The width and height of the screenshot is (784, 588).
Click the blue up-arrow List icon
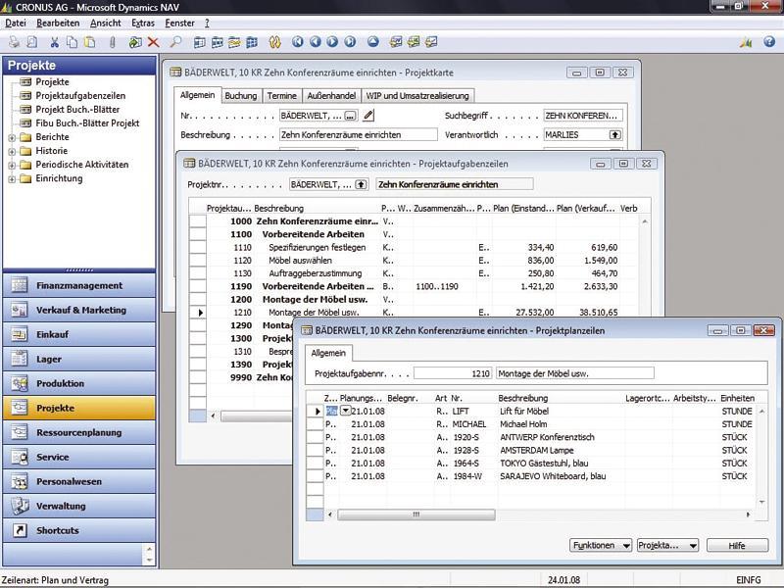click(x=373, y=42)
